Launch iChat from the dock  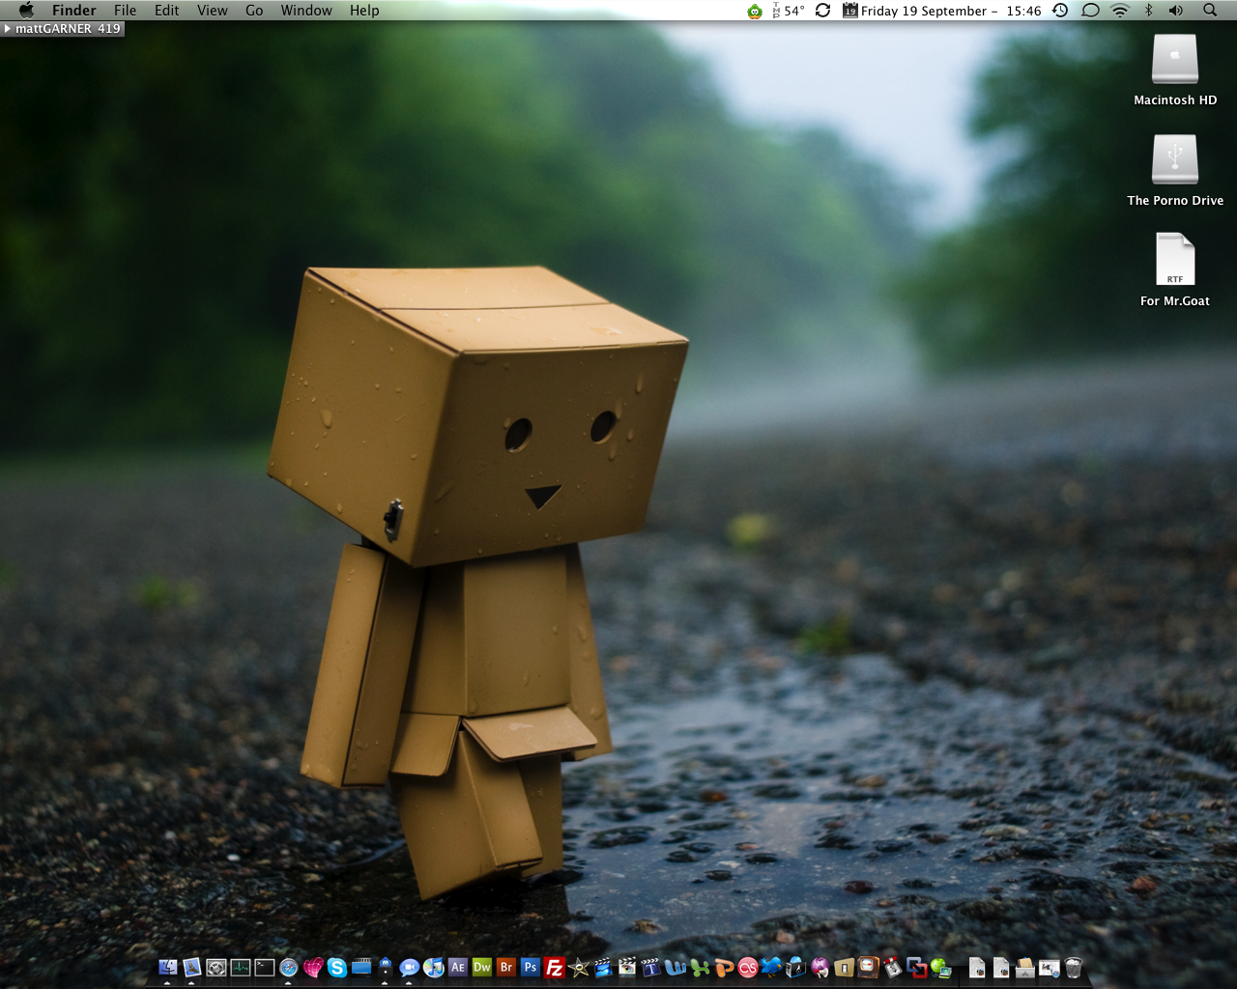pos(409,967)
